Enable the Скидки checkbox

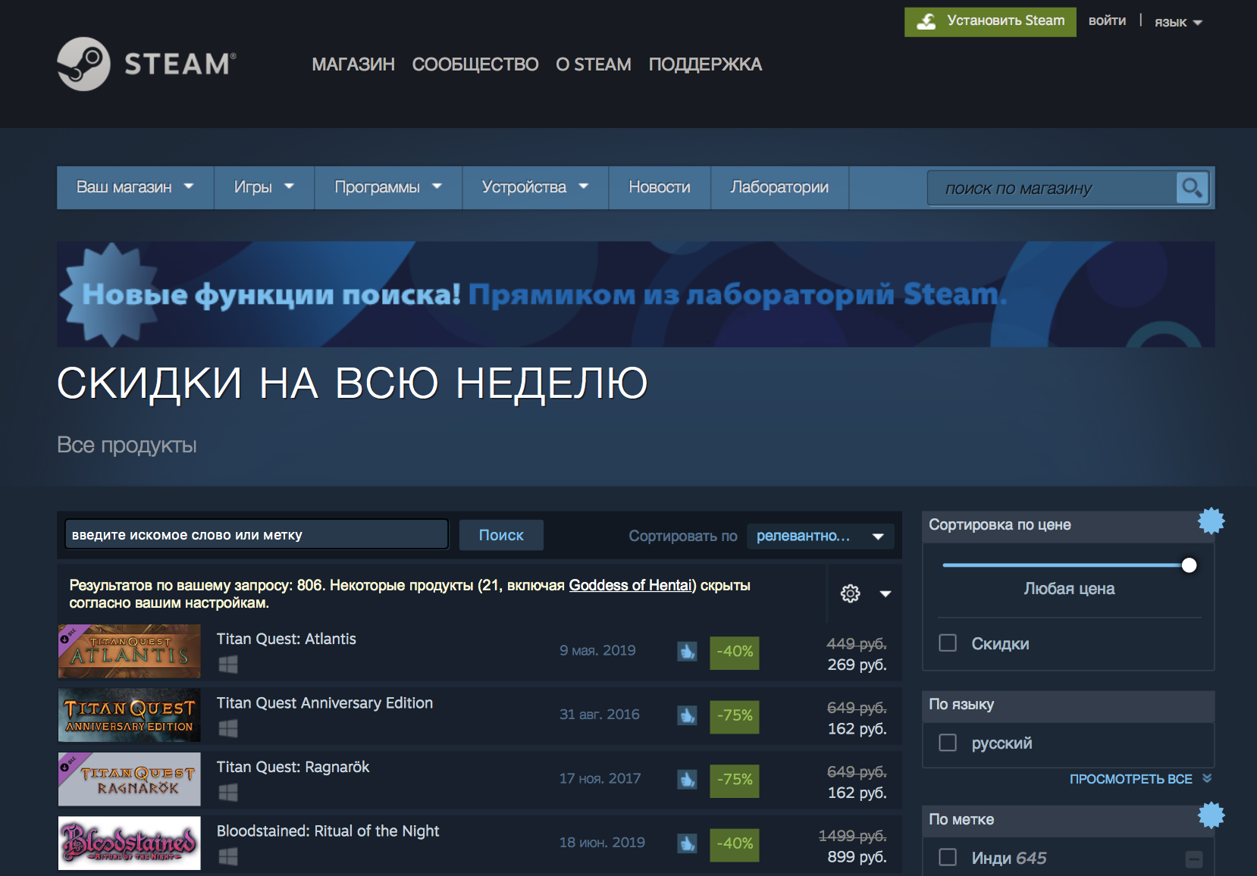(x=947, y=643)
